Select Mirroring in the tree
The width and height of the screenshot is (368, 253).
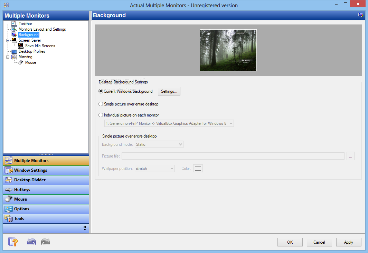[x=25, y=57]
